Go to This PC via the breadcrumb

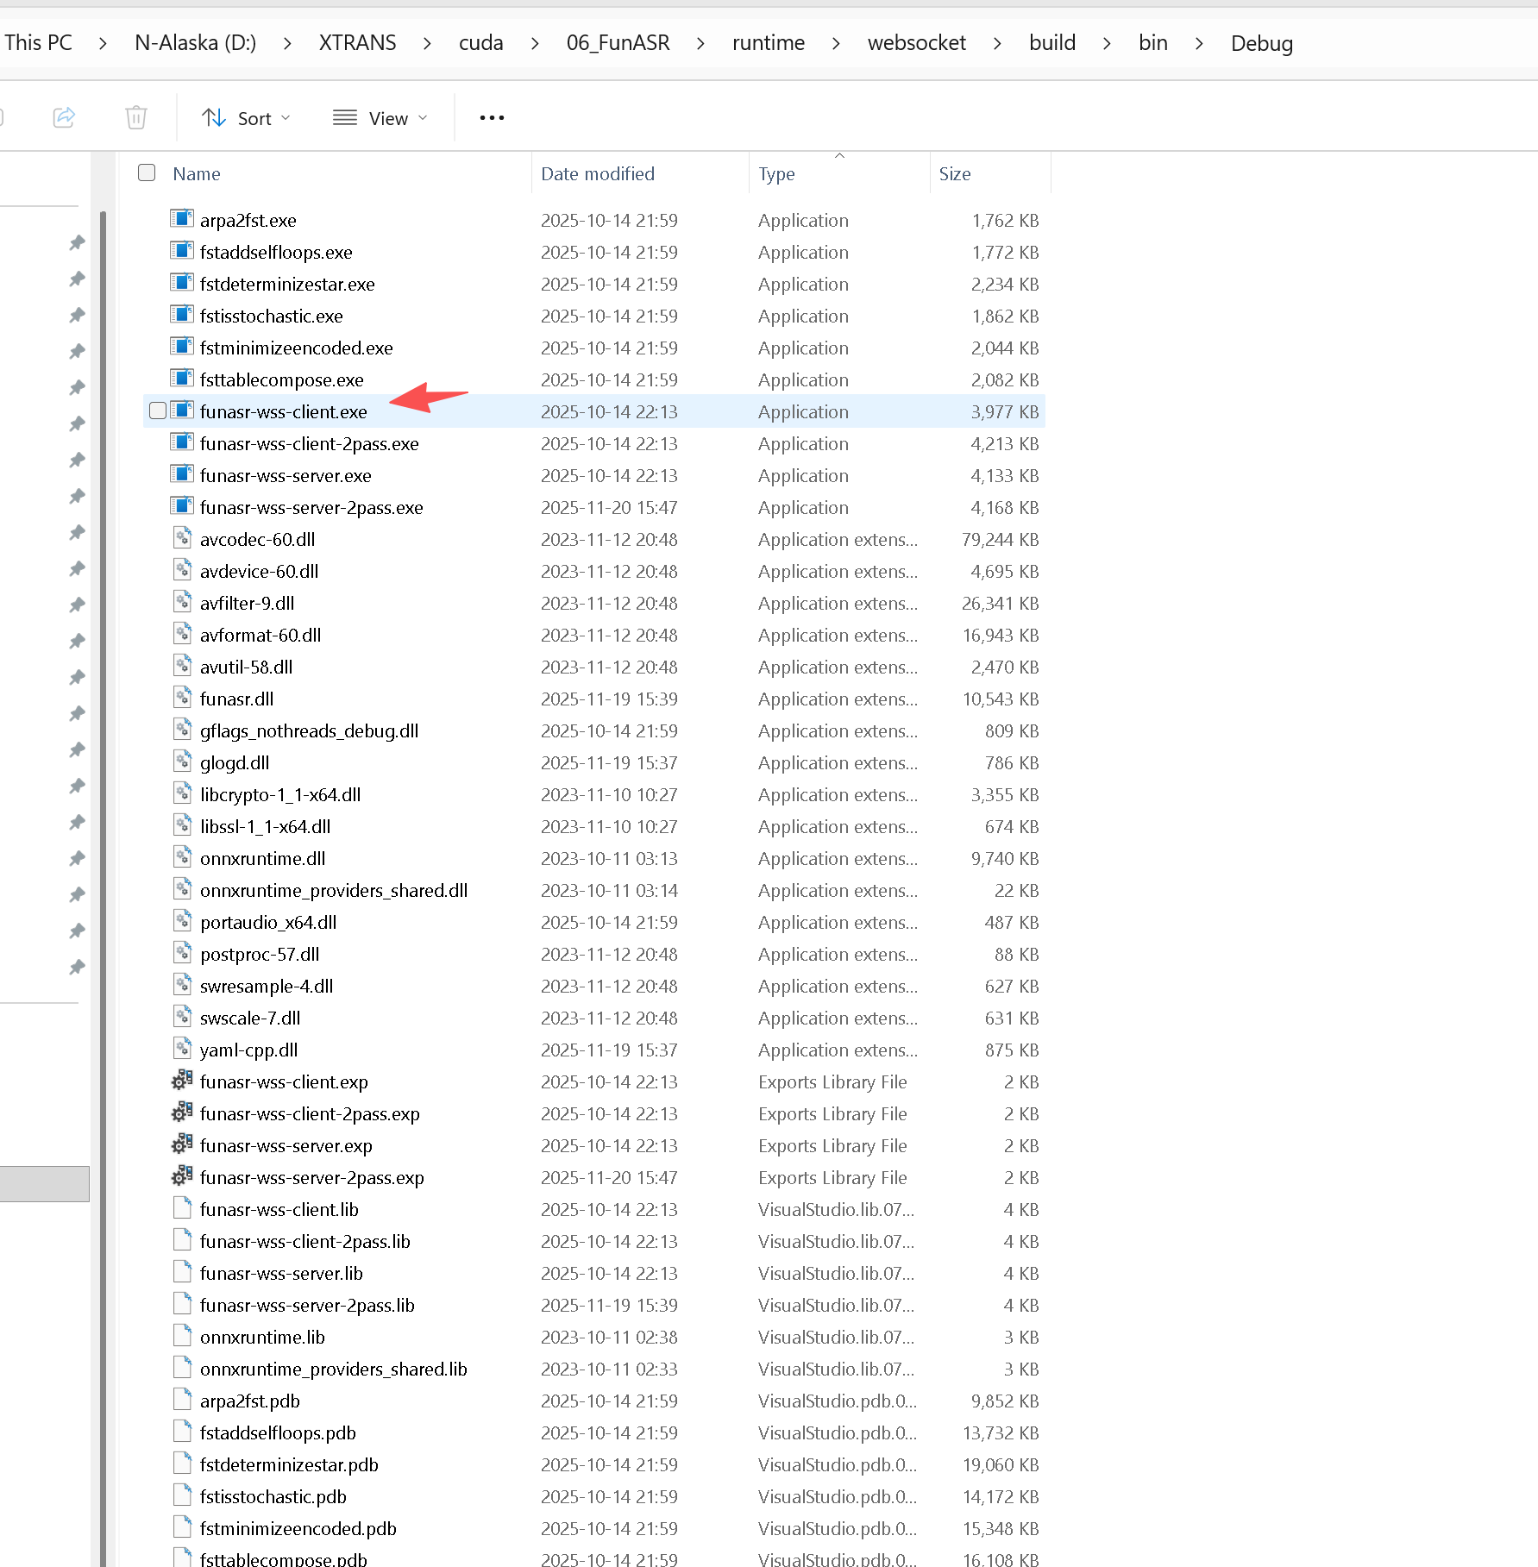37,42
